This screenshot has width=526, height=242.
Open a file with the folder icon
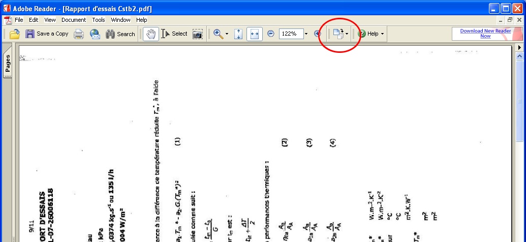[x=14, y=34]
